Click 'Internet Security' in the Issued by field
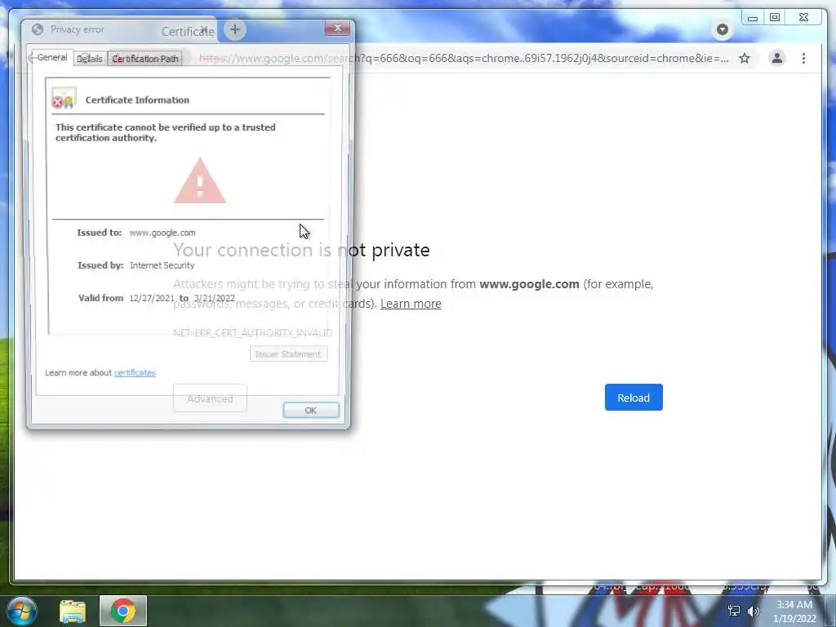The width and height of the screenshot is (836, 627). click(162, 265)
